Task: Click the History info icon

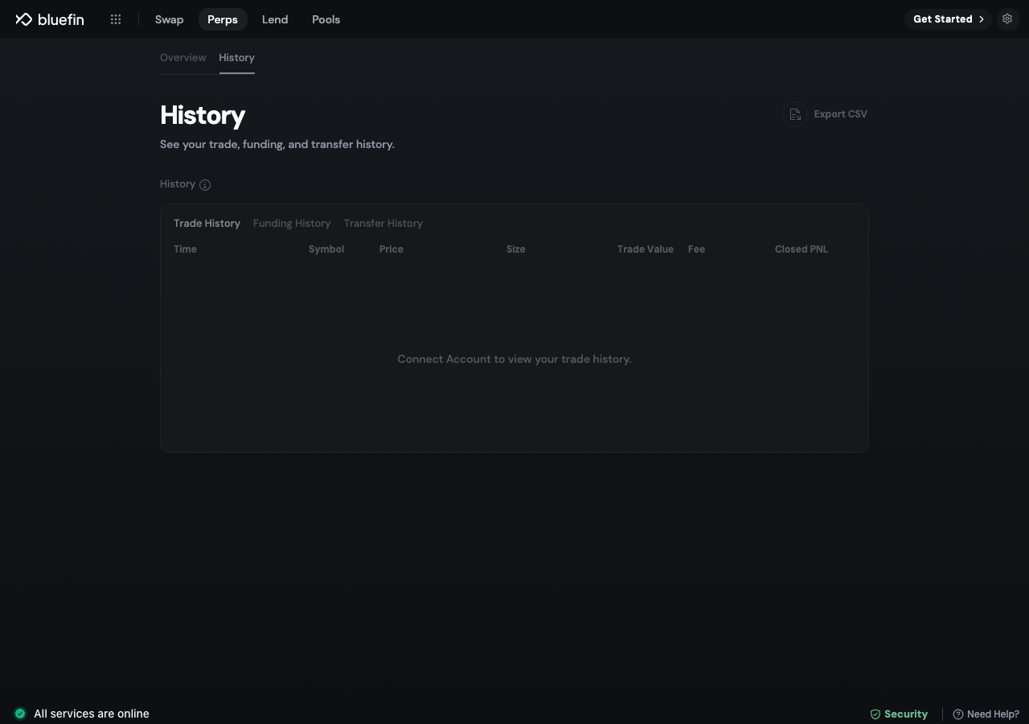Action: point(205,185)
